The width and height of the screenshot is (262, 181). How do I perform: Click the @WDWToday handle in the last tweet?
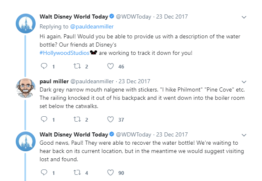pos(133,134)
